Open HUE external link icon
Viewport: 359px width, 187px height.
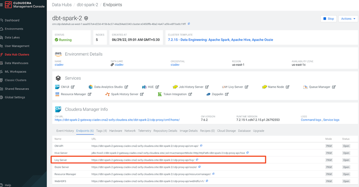[157, 87]
